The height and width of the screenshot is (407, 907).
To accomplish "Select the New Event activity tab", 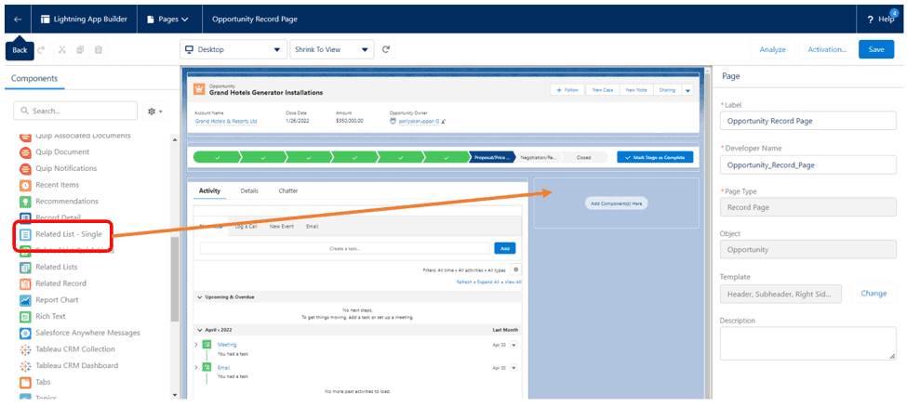I will tap(281, 227).
